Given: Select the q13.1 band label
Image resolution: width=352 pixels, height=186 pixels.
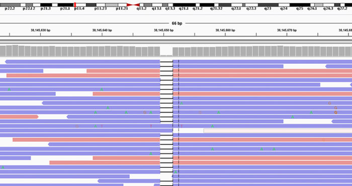Looking at the screenshot, I should [156, 9].
